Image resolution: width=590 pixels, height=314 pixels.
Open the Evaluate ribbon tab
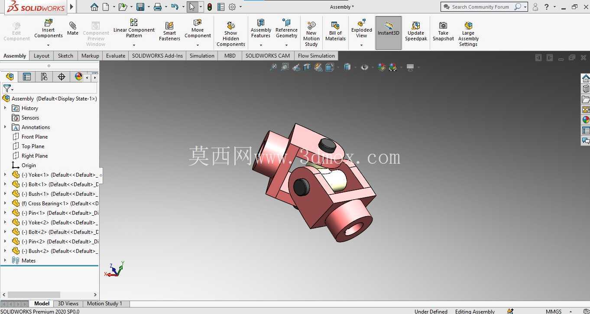click(116, 55)
